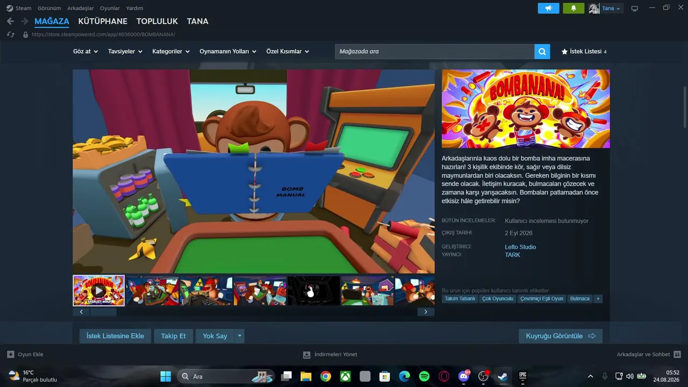Image resolution: width=688 pixels, height=387 pixels.
Task: Select the MAĞAZA tab
Action: coord(52,21)
